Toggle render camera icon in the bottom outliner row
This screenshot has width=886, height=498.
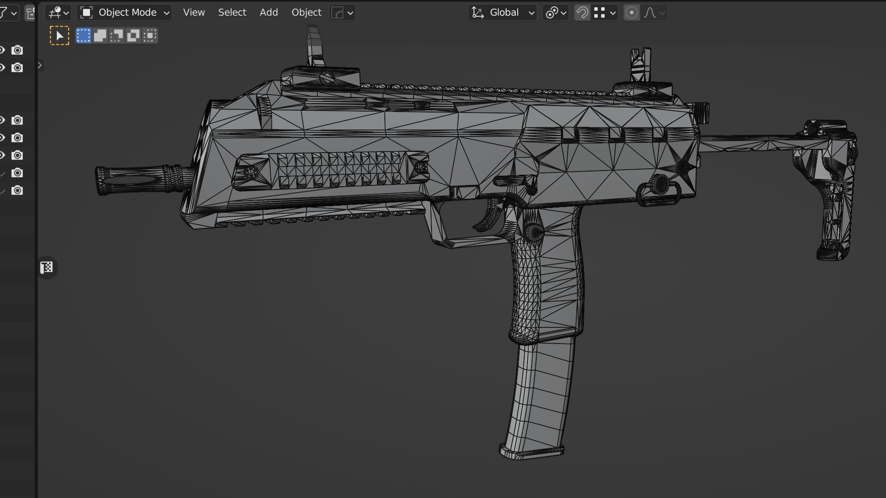17,190
